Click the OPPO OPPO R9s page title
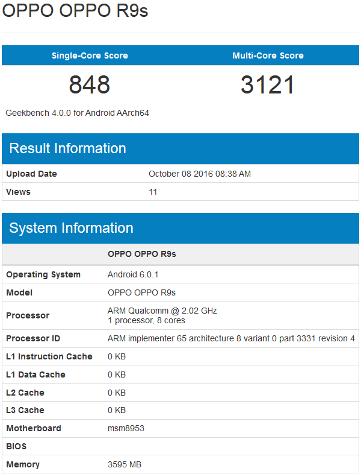 [x=75, y=11]
